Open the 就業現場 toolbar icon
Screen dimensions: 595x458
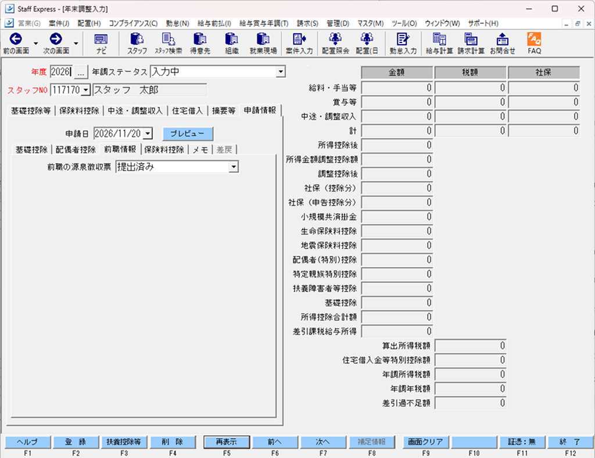pyautogui.click(x=263, y=43)
